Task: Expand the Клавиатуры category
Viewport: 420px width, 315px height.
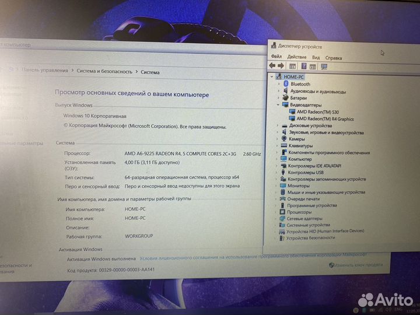Action: (x=277, y=145)
